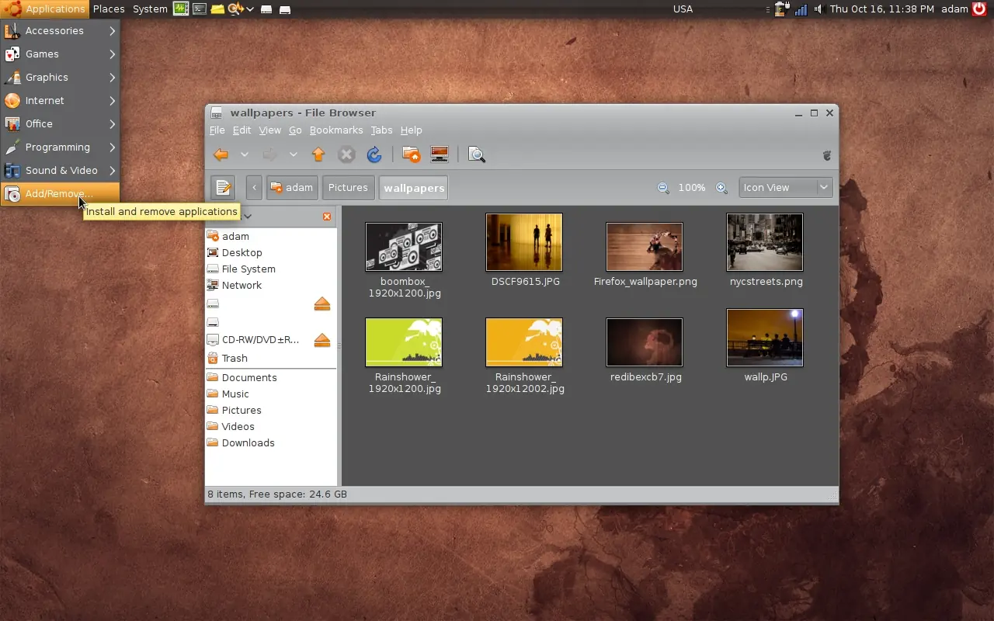Click the Nautilus footprint throbber icon
The image size is (994, 621).
[x=827, y=154]
